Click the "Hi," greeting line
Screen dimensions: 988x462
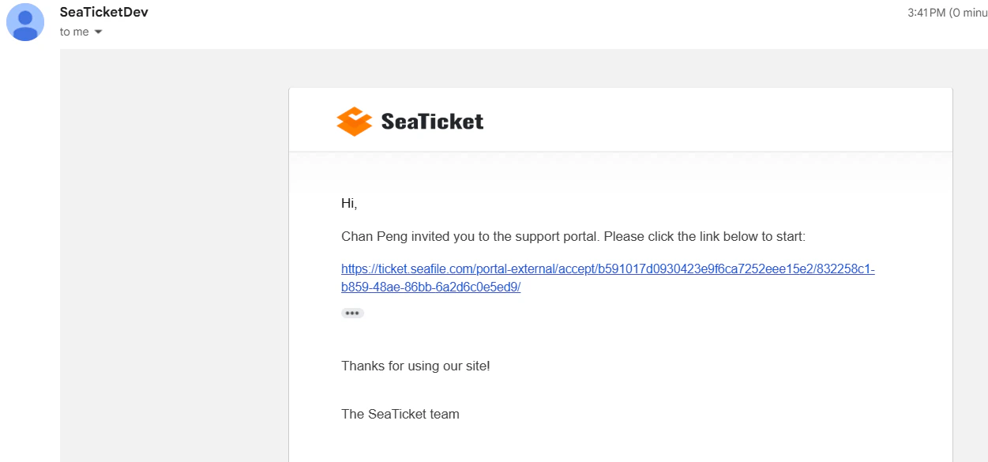pos(349,204)
